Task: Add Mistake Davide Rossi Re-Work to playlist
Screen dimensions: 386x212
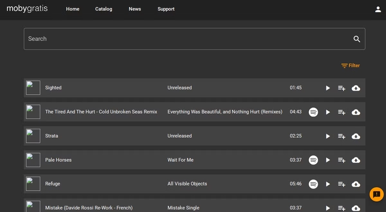Action: (342, 208)
